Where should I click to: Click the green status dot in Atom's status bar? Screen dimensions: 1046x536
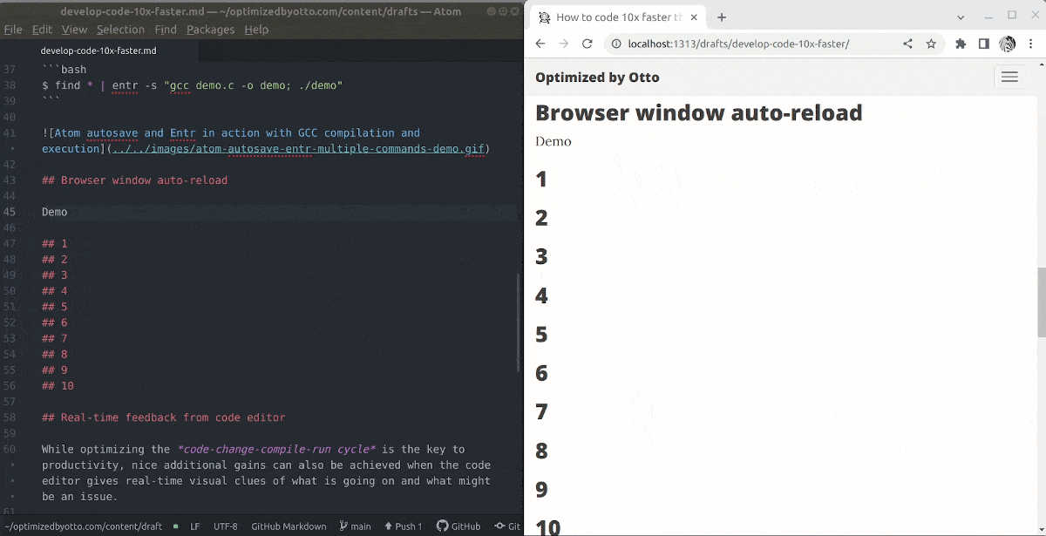[x=176, y=526]
